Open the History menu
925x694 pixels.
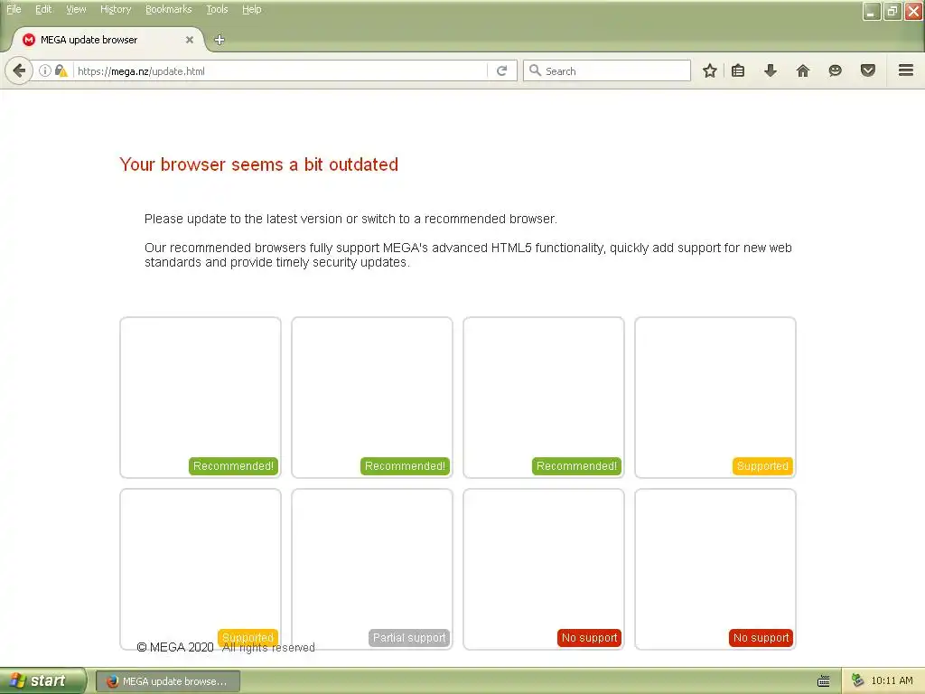click(116, 9)
